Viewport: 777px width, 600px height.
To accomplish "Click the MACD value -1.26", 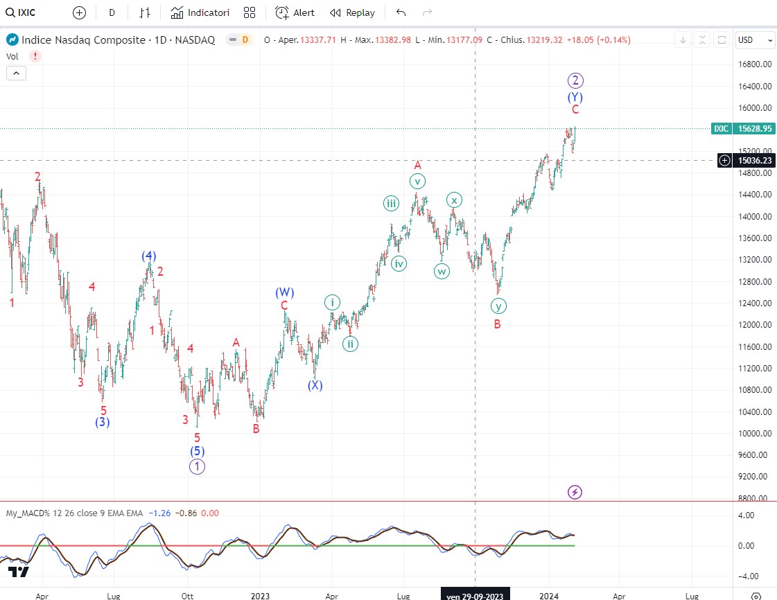I will [x=159, y=513].
